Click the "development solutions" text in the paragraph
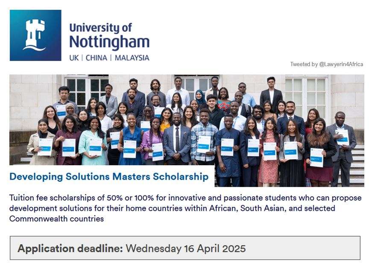 tap(44, 209)
